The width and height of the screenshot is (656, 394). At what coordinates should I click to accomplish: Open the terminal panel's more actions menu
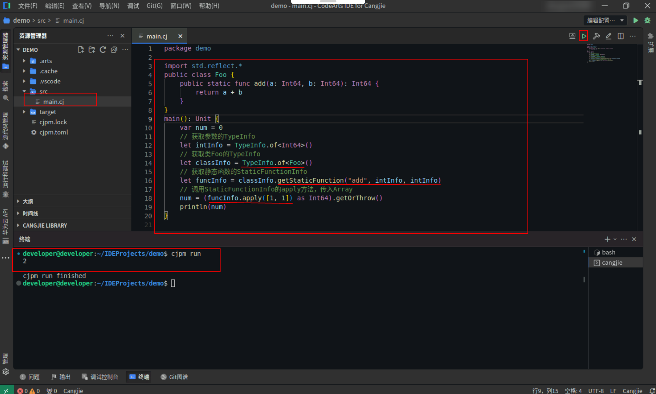click(624, 239)
